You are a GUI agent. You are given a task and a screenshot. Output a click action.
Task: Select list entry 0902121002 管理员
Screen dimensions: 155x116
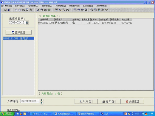pos(18,38)
